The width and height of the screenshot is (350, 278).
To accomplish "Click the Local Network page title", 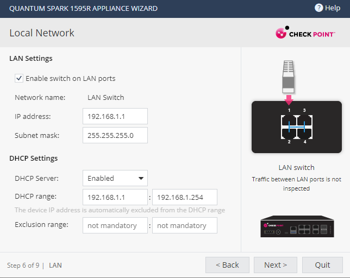I will click(x=42, y=33).
